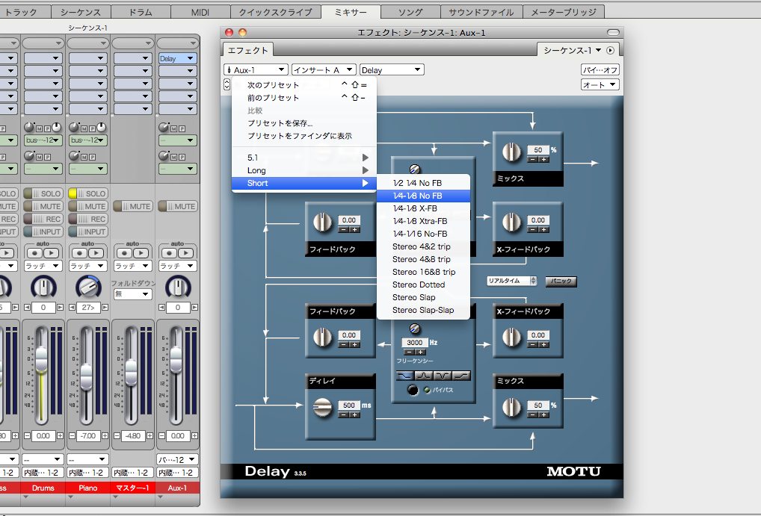Click left pan arrow on Drums channel
This screenshot has height=516, width=761.
pyautogui.click(x=27, y=307)
